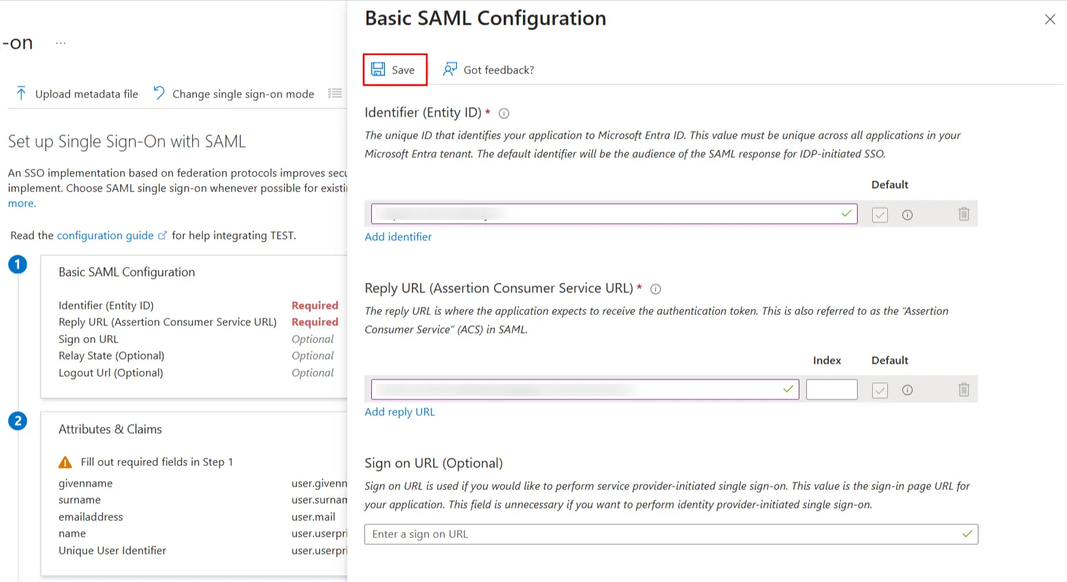Click Add identifier link
Screen dimensions: 1067x582
398,237
